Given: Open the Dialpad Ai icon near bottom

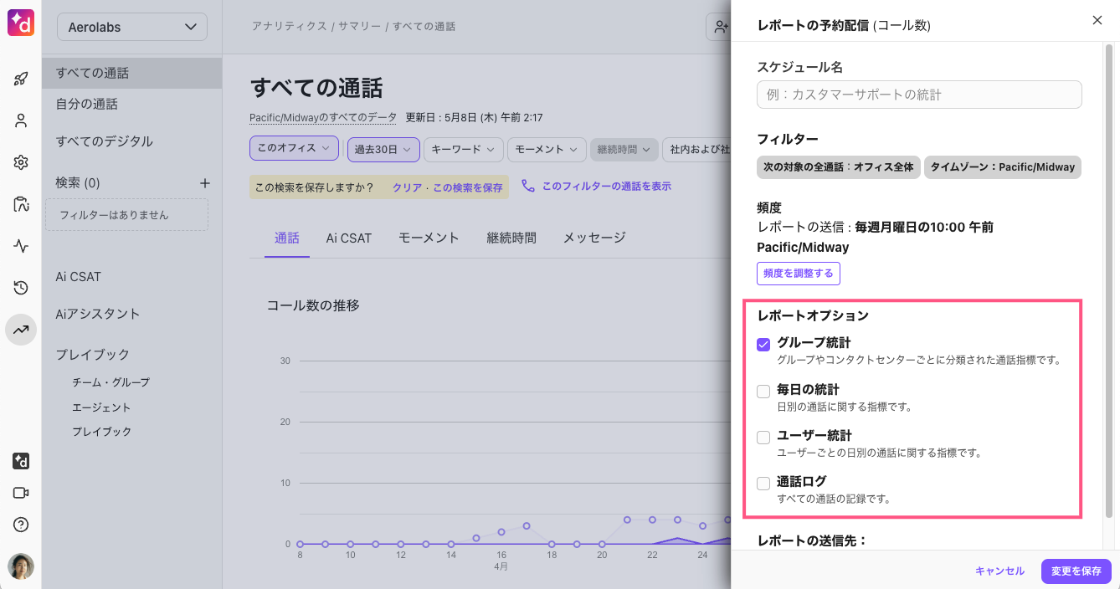Looking at the screenshot, I should click(21, 461).
